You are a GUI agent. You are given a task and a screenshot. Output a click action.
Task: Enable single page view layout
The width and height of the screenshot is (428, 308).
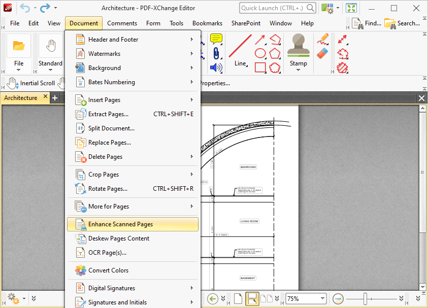click(x=238, y=298)
